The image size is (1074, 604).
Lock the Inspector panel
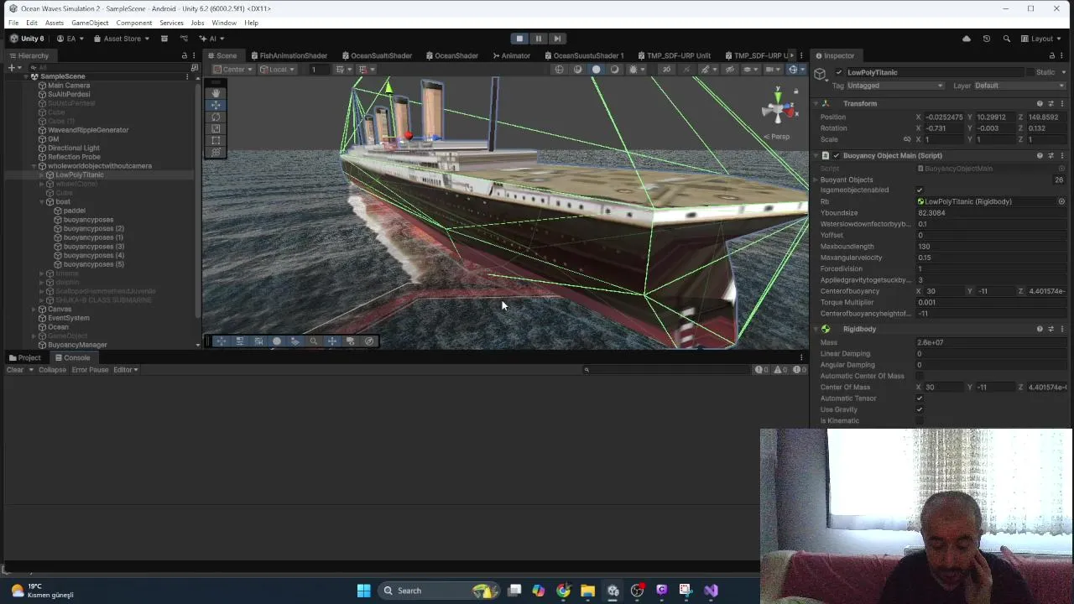coord(1054,55)
